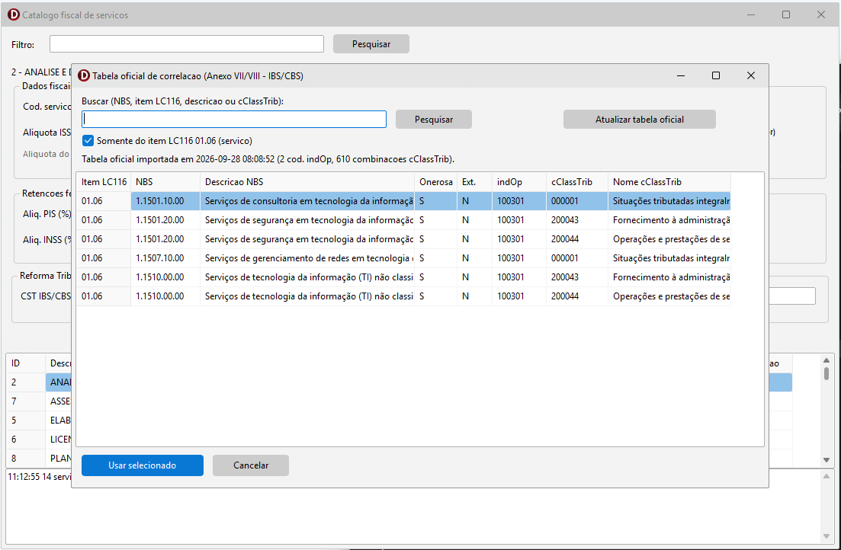Close the Tabela oficial de correlacao dialog
Image resolution: width=841 pixels, height=550 pixels.
pyautogui.click(x=751, y=75)
